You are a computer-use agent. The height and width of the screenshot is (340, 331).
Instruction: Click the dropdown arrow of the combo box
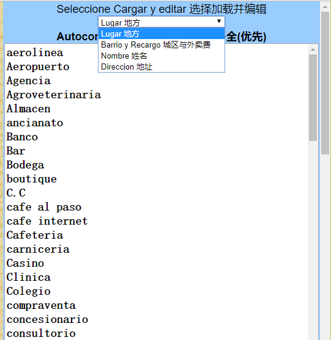tap(219, 21)
